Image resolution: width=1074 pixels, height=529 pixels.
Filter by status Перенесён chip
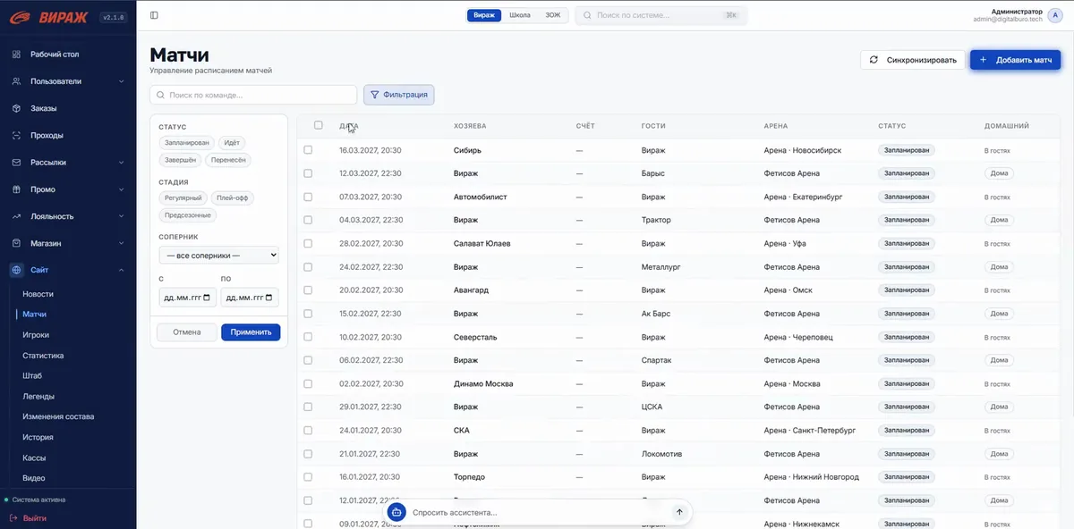[229, 160]
